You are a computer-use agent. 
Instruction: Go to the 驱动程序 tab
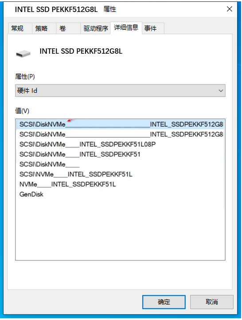pos(95,28)
